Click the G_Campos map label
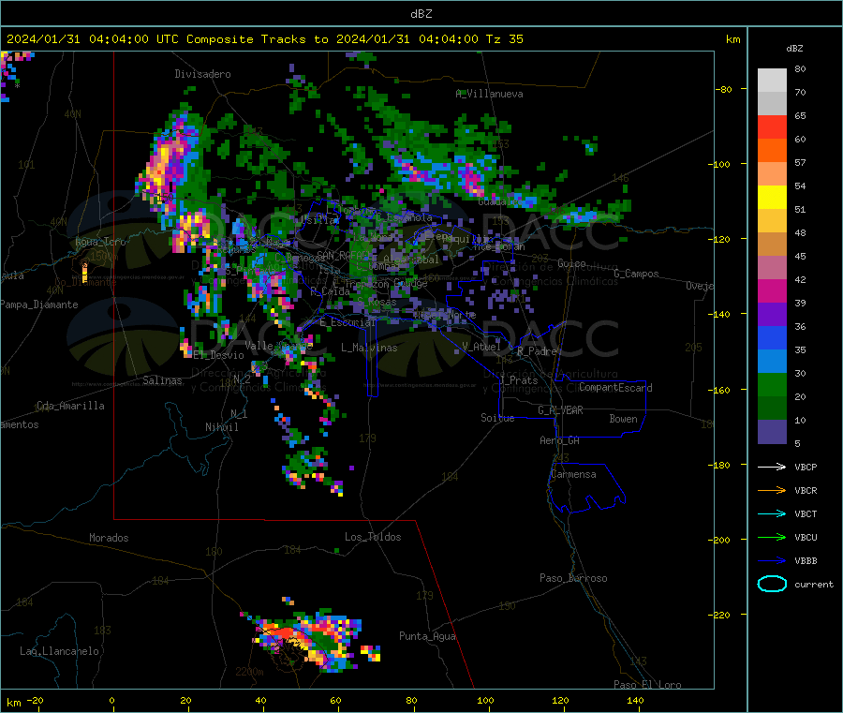The width and height of the screenshot is (843, 713). coord(637,274)
